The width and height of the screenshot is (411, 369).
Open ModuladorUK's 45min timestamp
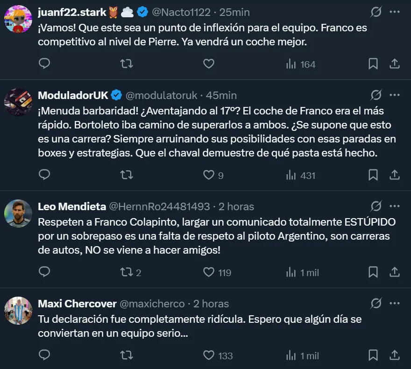coord(221,95)
